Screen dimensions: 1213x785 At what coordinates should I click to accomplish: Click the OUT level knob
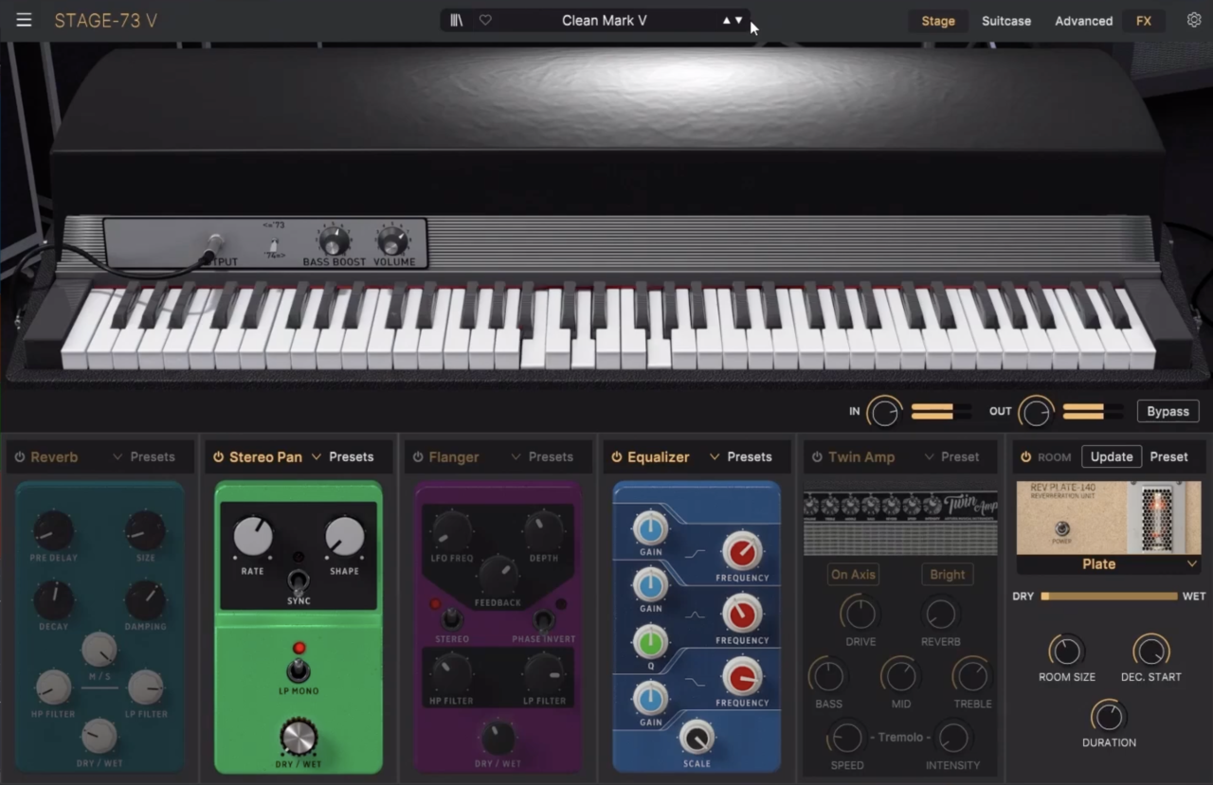pos(1036,412)
